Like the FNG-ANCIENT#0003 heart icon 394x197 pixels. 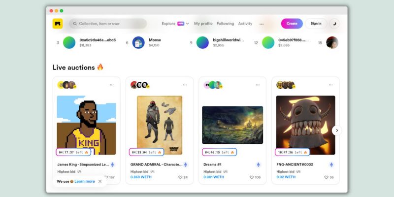point(326,177)
